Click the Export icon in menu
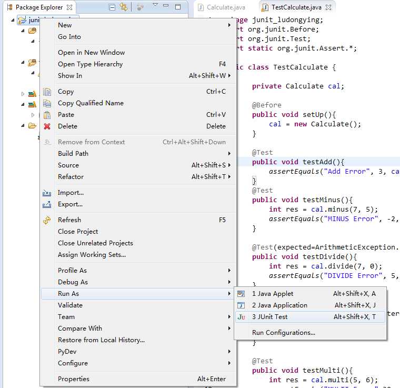Viewport: 400px width, 388px height. pos(47,204)
